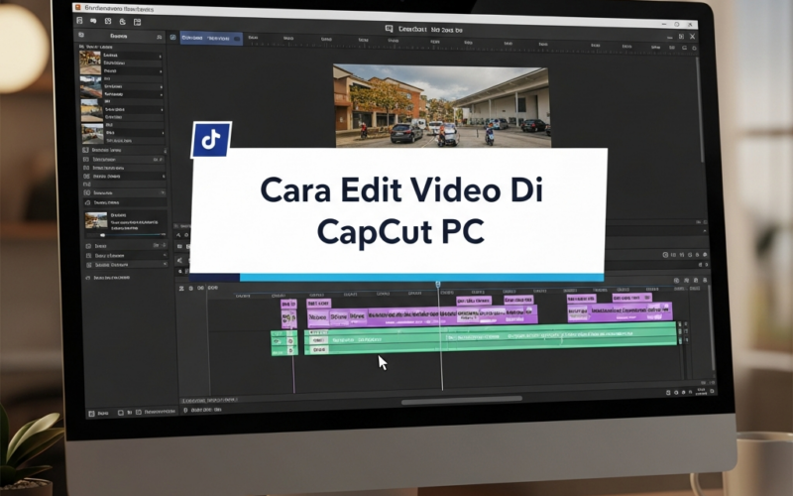Toggle the eye icon on the short green track clip
The height and width of the screenshot is (496, 793).
[x=277, y=341]
